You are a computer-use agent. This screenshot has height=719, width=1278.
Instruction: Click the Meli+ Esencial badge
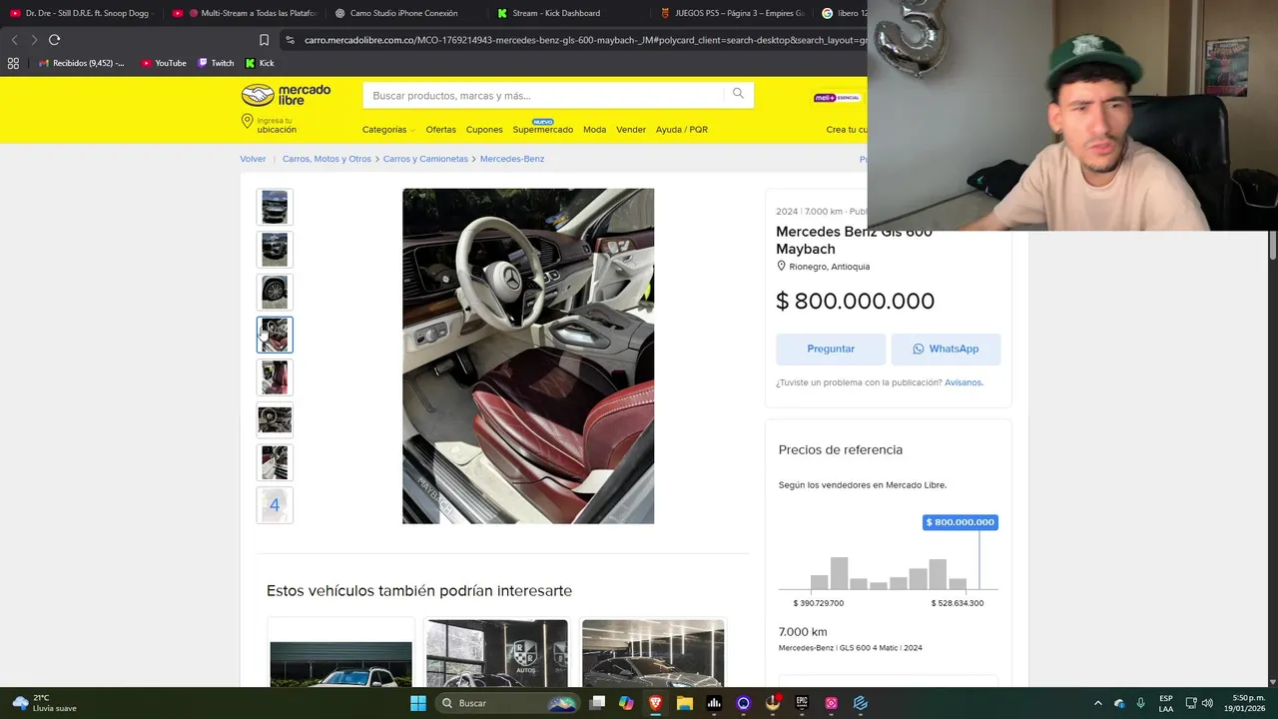tap(837, 98)
